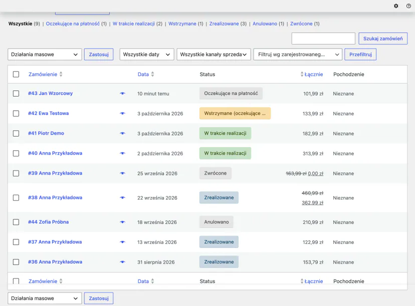Sort by top Łącznie column header
The width and height of the screenshot is (415, 306).
[314, 74]
